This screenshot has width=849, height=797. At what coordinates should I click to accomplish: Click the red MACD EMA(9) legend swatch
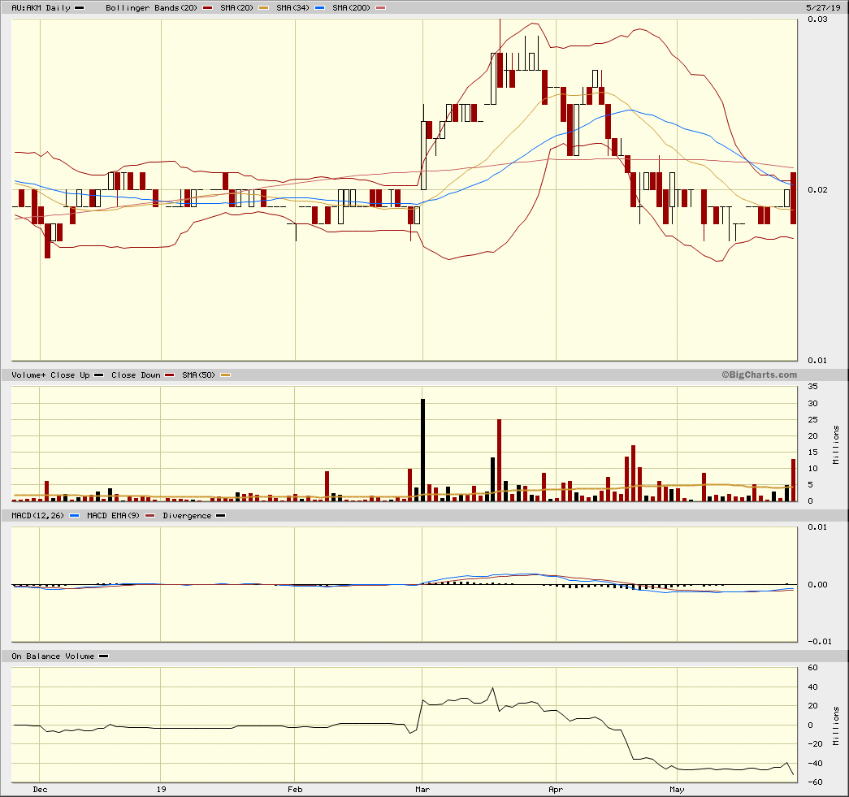tap(150, 515)
